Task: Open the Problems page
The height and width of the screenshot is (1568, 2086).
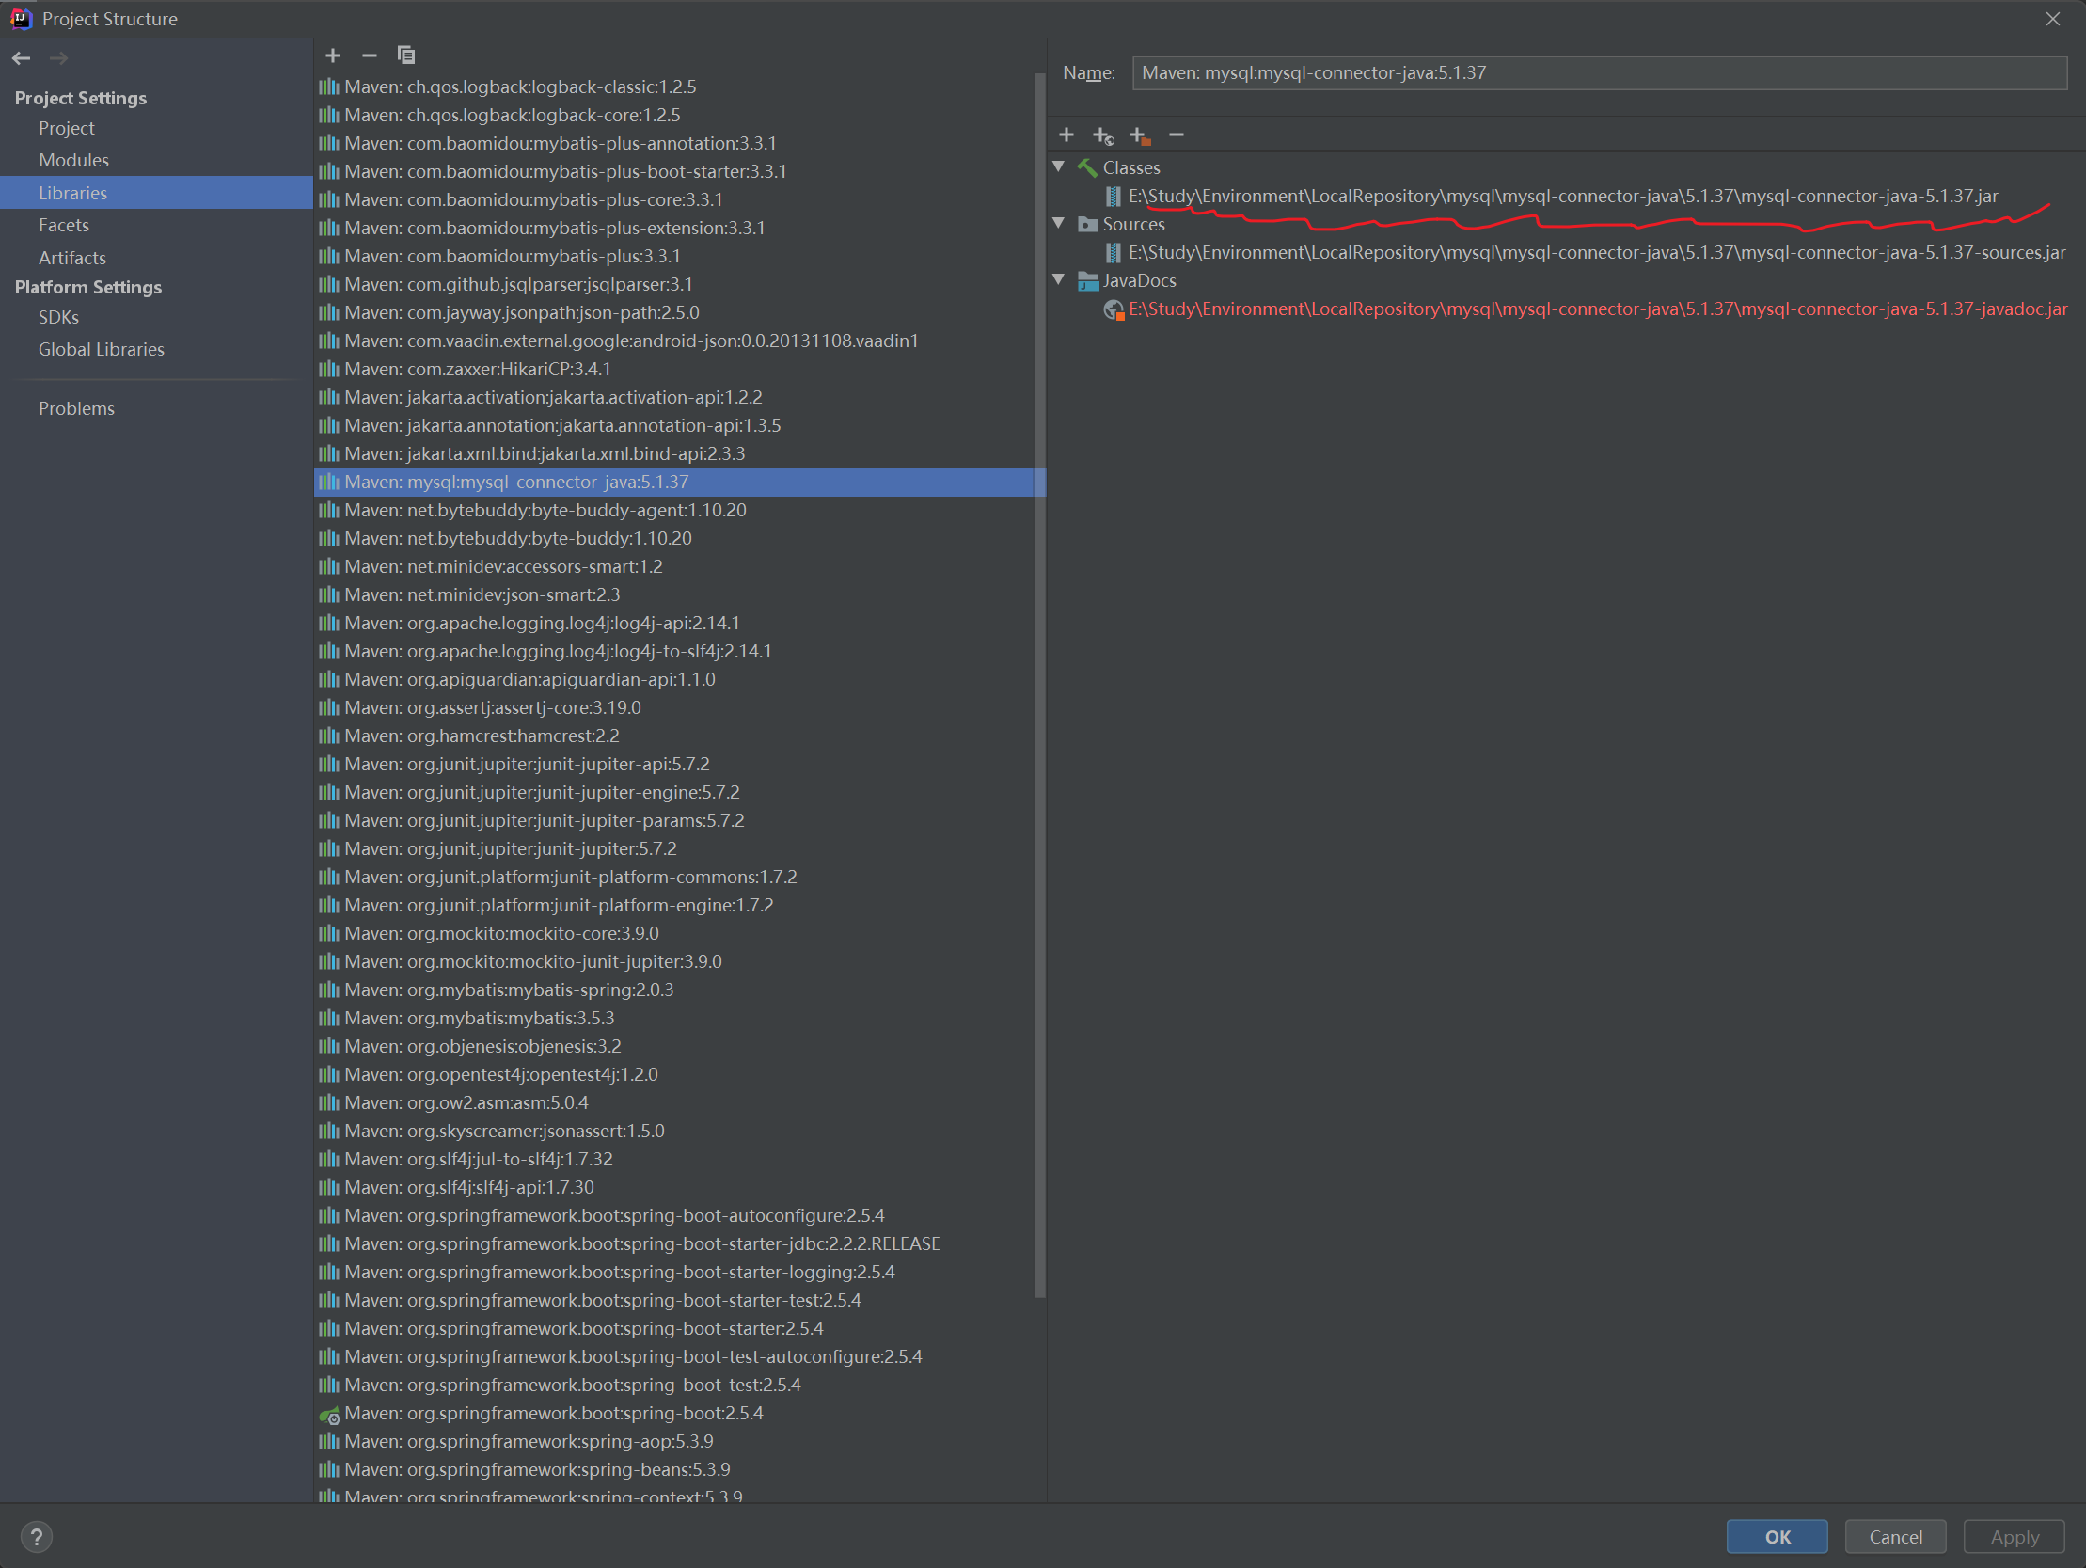Action: click(x=76, y=408)
